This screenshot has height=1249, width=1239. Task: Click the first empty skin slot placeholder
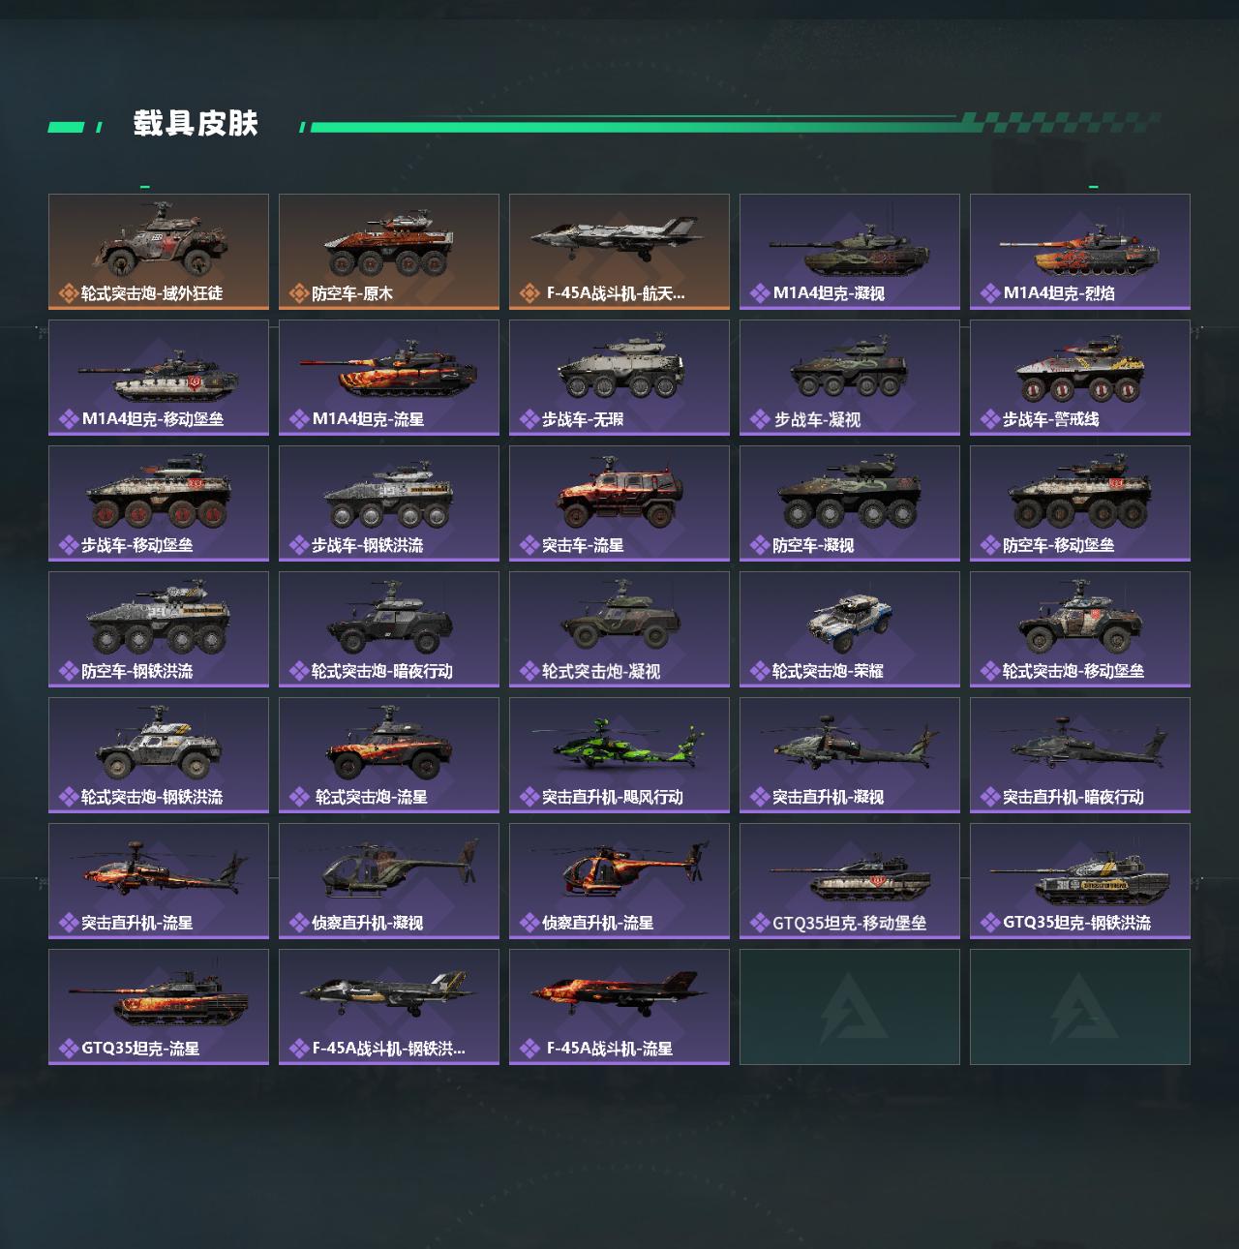tap(850, 1007)
